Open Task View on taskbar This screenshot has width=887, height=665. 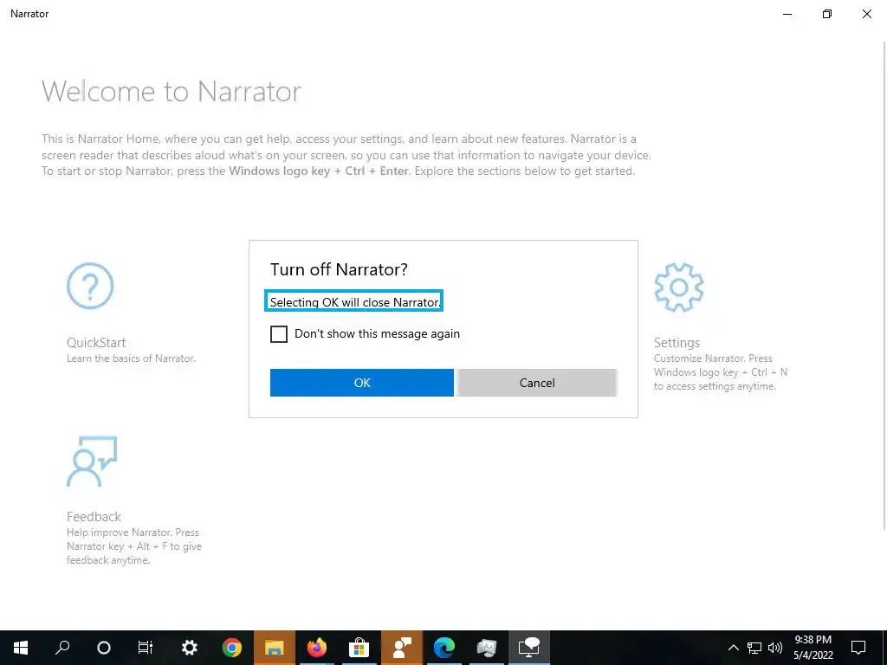146,648
